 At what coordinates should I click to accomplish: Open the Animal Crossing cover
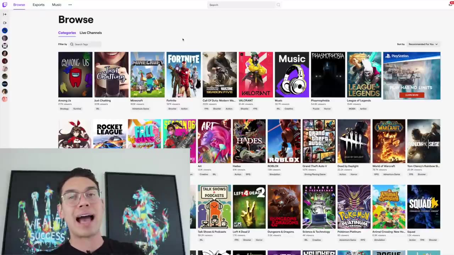pos(389,207)
